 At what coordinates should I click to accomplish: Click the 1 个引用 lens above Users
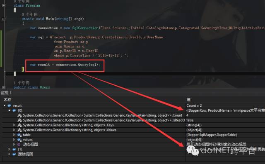click(x=22, y=83)
